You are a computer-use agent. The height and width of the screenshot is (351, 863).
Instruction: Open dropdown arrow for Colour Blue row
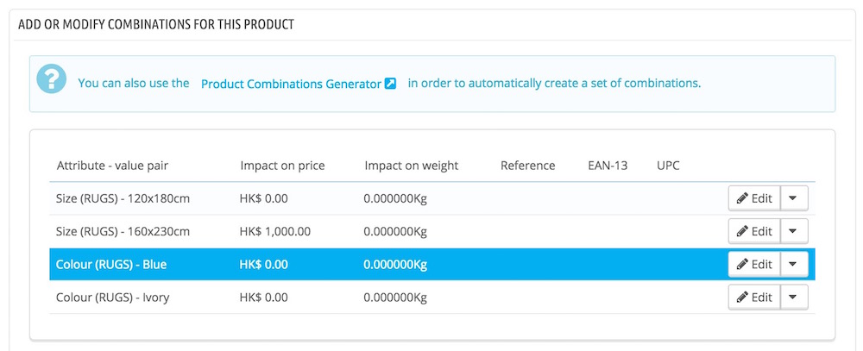tap(794, 265)
